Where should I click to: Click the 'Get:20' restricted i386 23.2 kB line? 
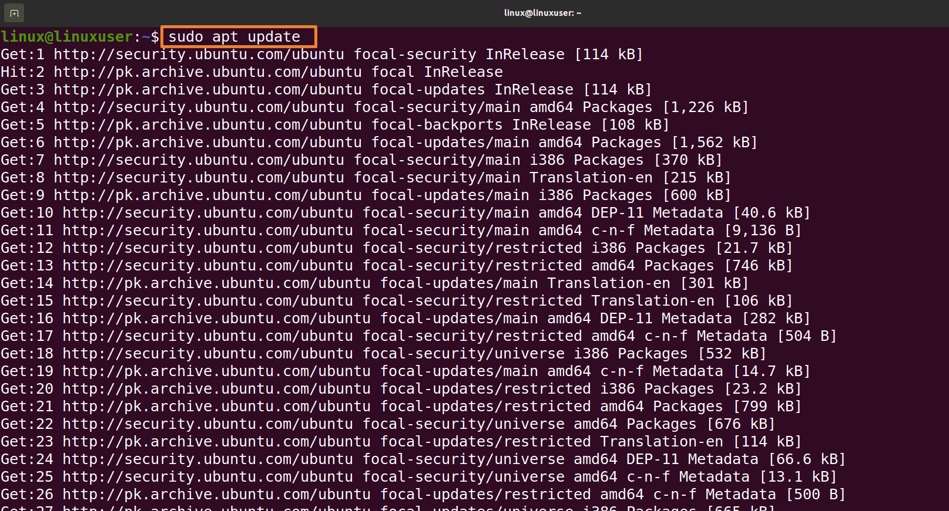tap(401, 389)
